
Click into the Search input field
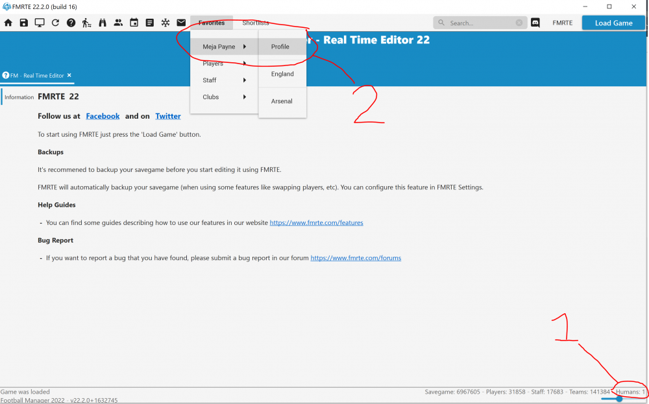480,23
